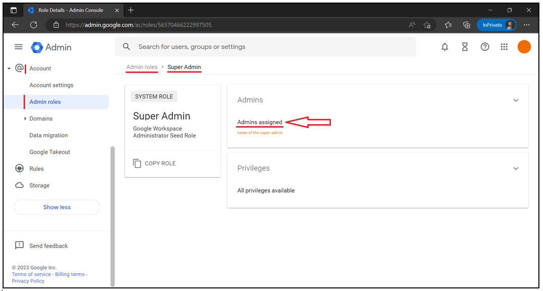Open the read aloud icon
Screen dimensions: 543x291
pyautogui.click(x=412, y=25)
